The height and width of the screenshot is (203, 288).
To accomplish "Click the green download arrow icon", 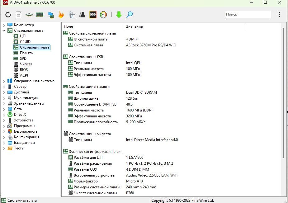I will [x=119, y=15].
